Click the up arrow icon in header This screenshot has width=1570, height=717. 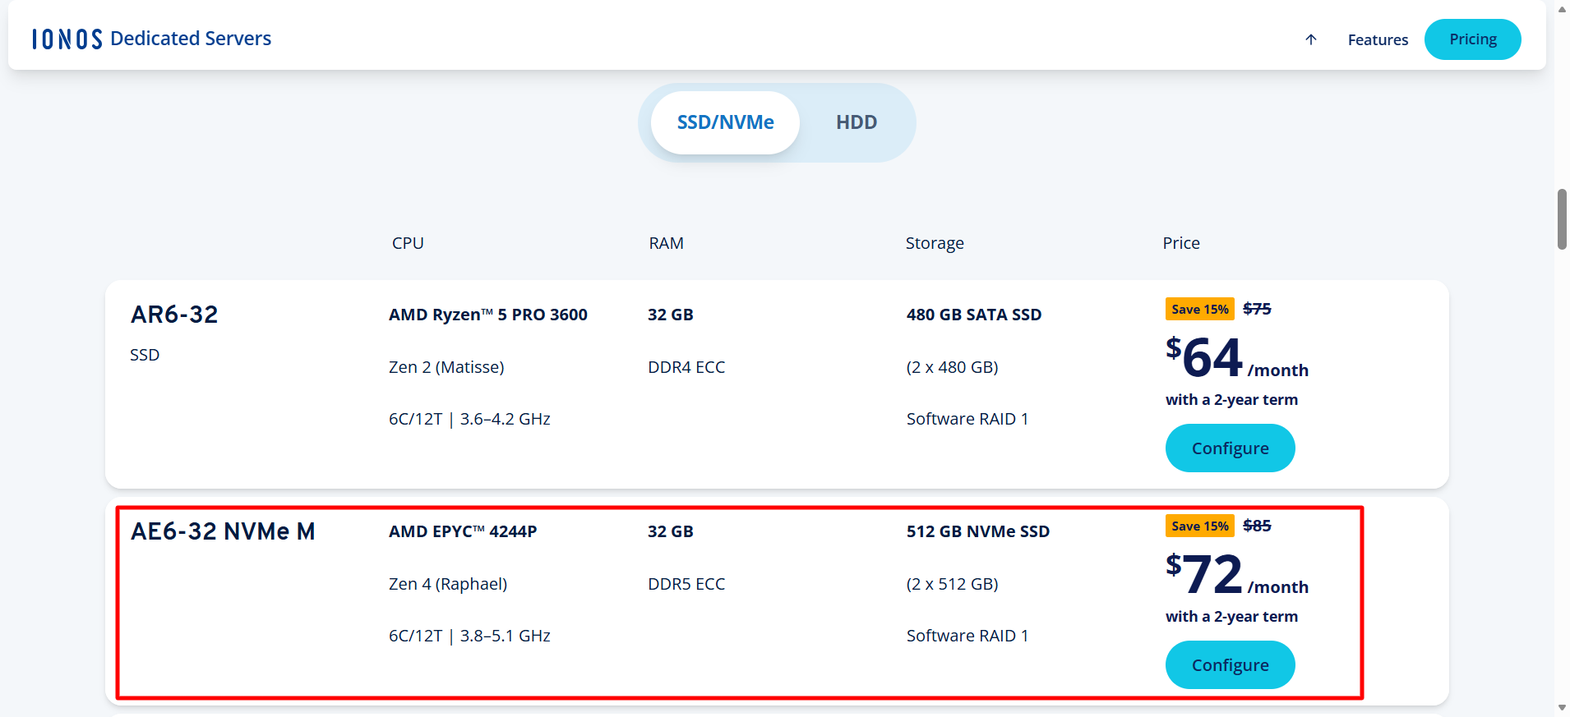tap(1311, 39)
